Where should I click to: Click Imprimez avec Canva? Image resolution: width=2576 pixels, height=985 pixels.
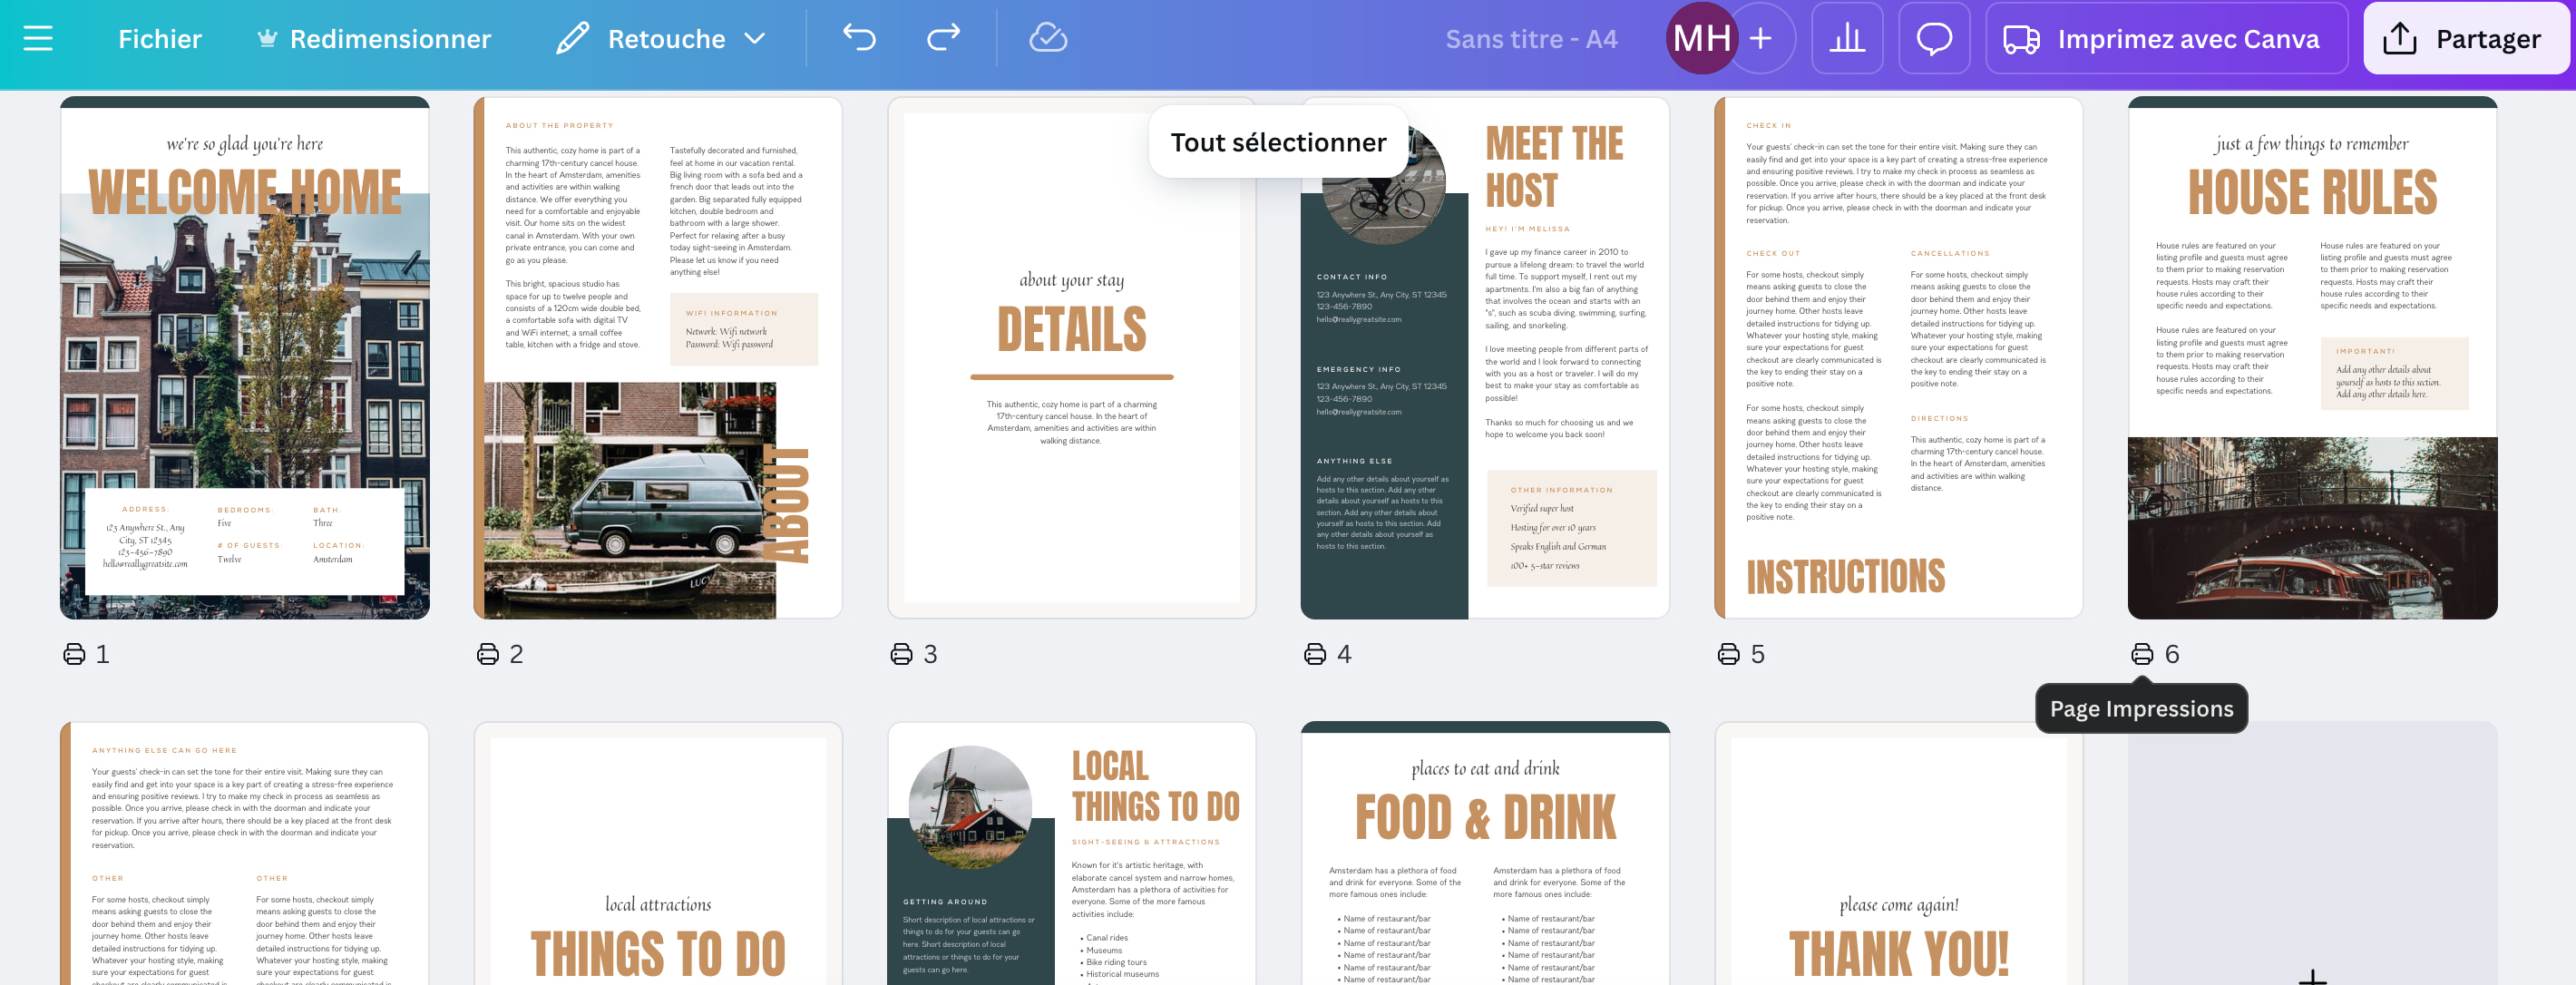pos(2188,39)
